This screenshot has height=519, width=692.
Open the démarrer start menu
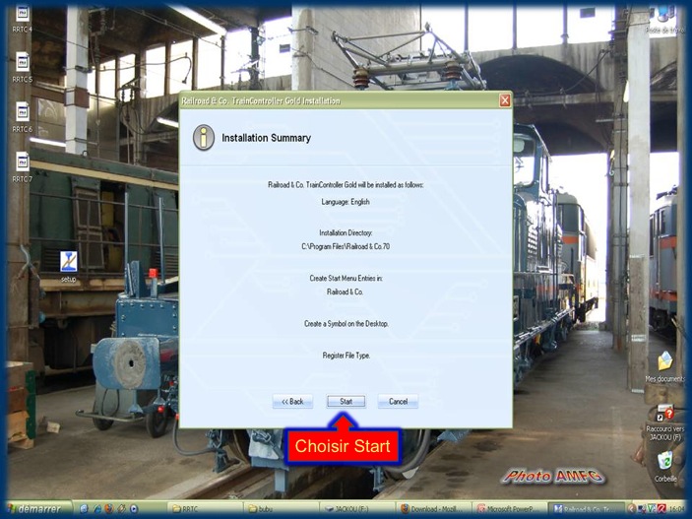coord(38,509)
